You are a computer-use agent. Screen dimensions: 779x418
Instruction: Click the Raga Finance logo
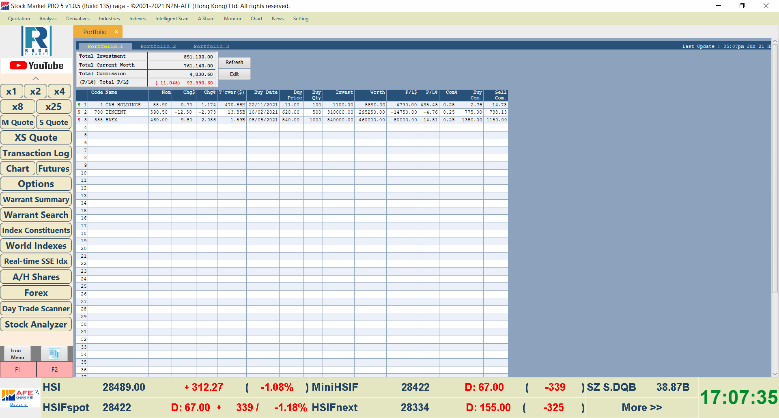pyautogui.click(x=37, y=41)
